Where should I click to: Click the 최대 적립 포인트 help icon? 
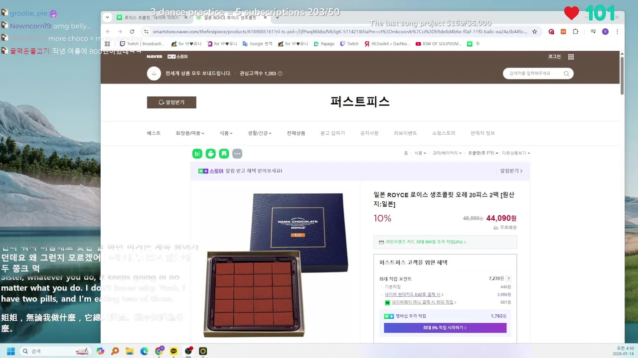[508, 279]
